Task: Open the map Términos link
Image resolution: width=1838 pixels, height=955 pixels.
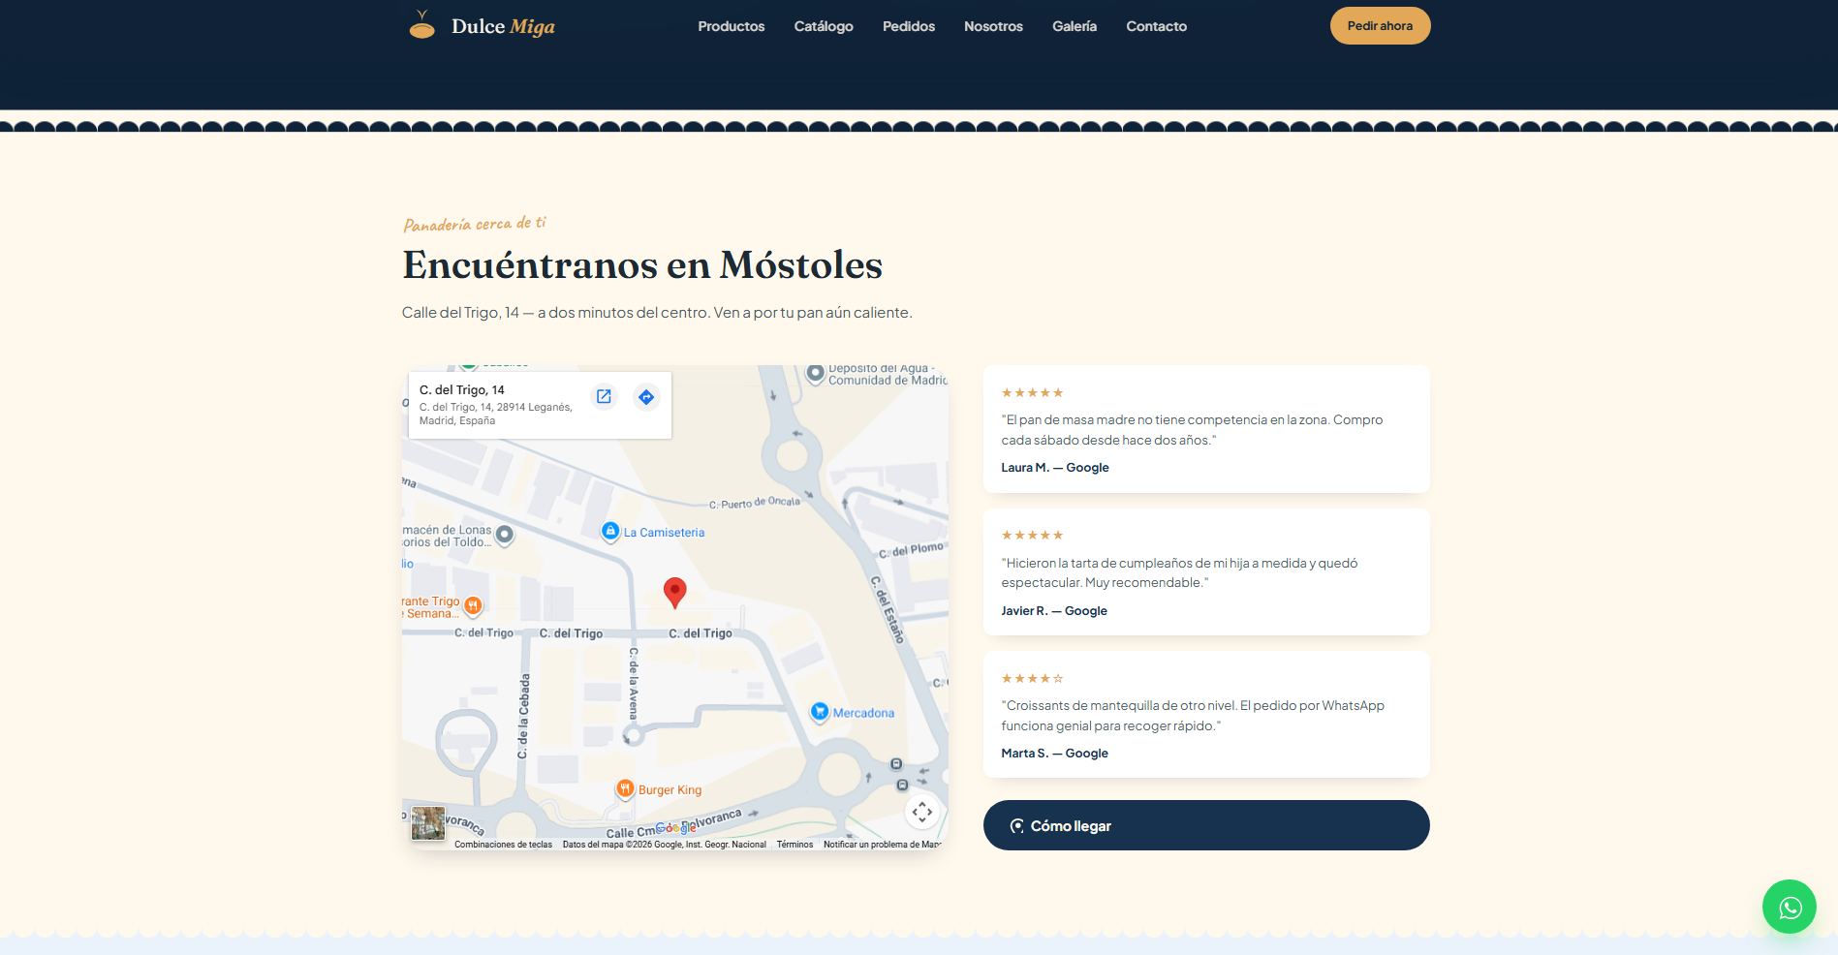Action: point(794,845)
